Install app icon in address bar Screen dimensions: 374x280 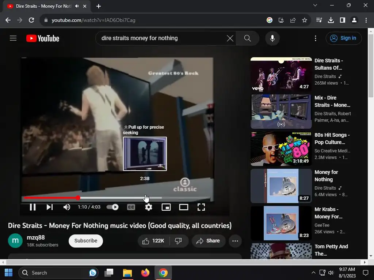[x=281, y=20]
